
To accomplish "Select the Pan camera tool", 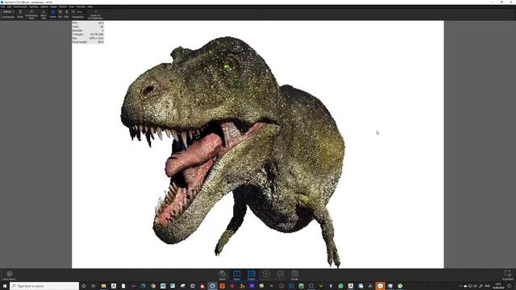I will [x=60, y=14].
